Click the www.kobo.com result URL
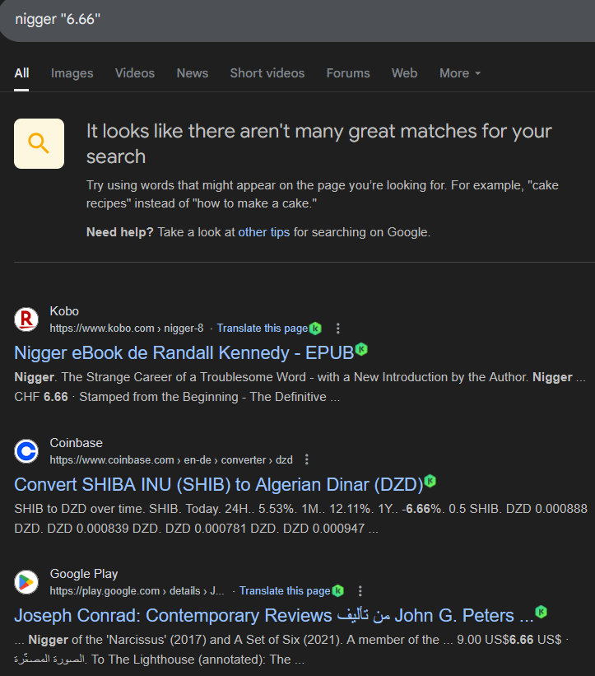 (x=126, y=329)
